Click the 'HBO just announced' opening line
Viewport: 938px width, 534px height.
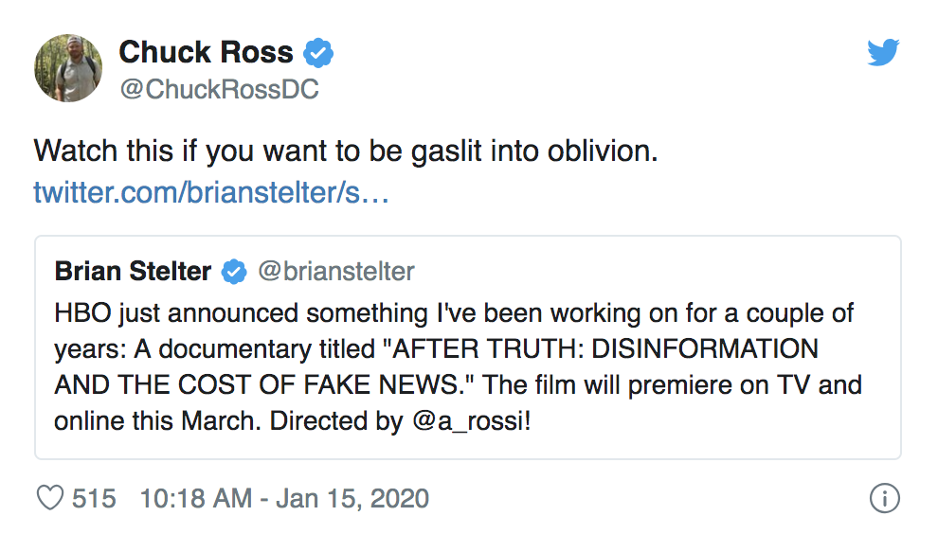tap(454, 314)
